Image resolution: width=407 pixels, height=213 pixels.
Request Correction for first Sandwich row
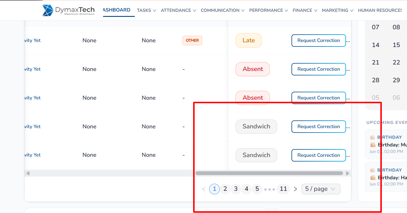[319, 127]
